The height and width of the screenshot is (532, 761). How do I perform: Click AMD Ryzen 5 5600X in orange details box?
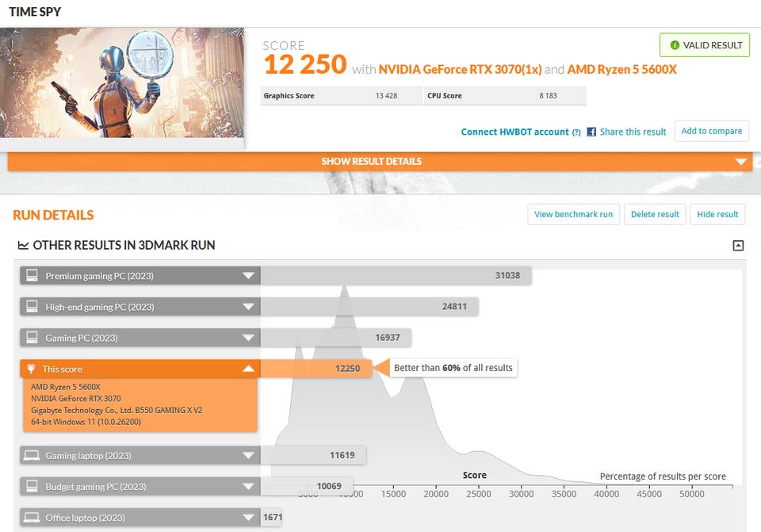pos(66,387)
